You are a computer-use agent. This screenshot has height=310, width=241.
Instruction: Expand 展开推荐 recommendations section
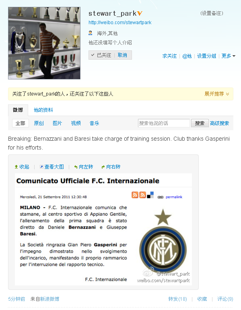point(217,94)
